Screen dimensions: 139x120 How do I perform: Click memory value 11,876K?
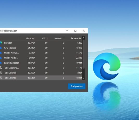[x=31, y=63]
